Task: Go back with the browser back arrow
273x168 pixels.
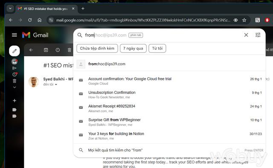Action: coord(11,20)
